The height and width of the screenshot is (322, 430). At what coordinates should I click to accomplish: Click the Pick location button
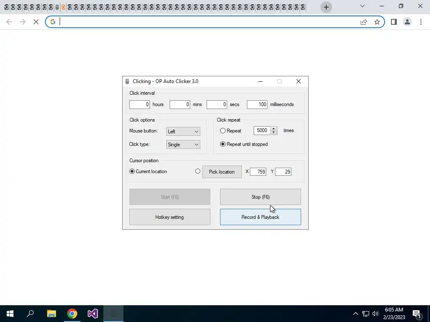coord(222,172)
